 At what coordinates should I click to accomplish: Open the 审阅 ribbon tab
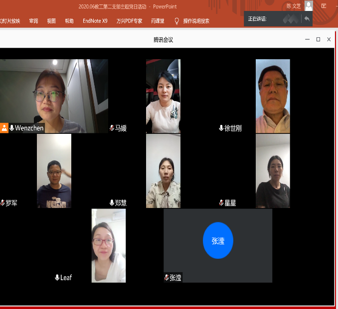(x=33, y=21)
